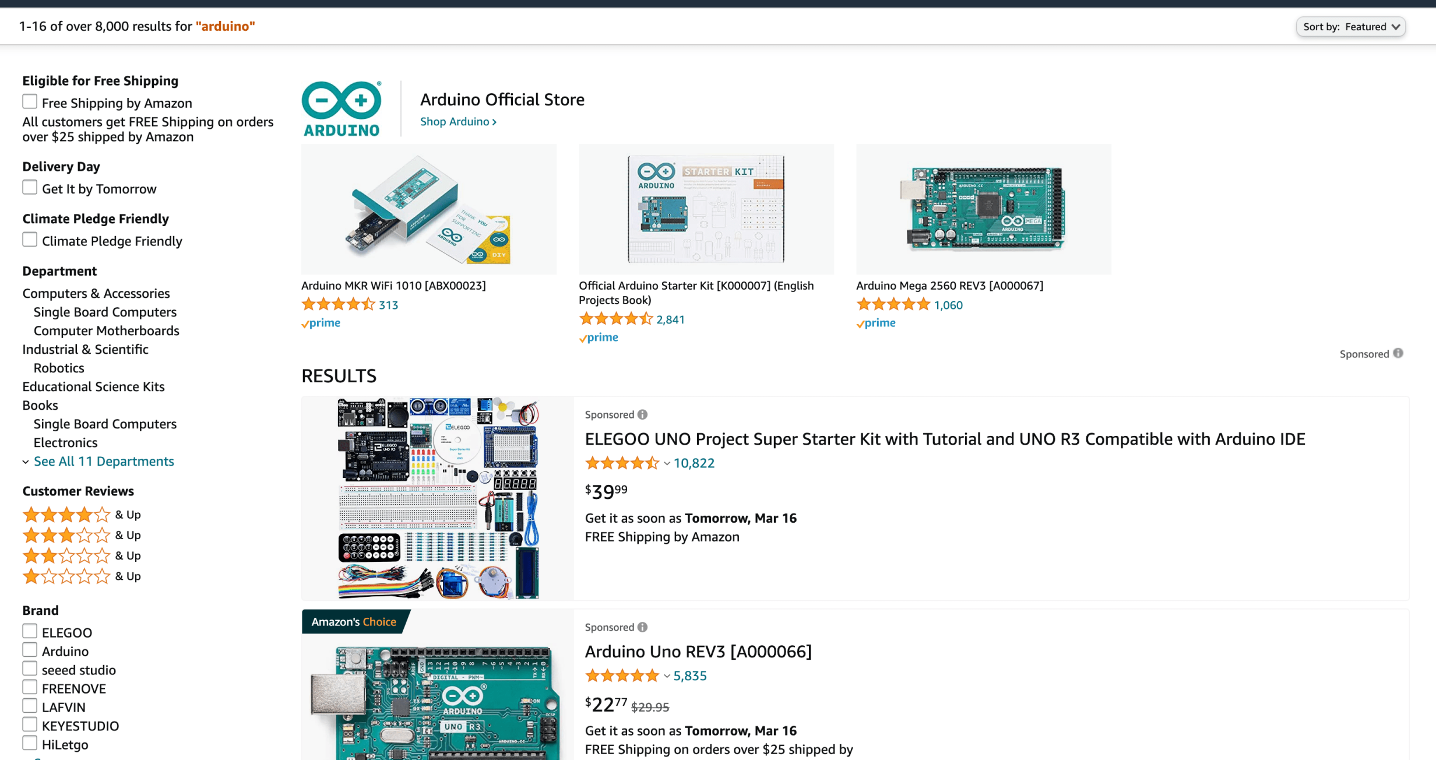The width and height of the screenshot is (1436, 760).
Task: Click the prime badge under Official Arduino Starter Kit
Action: tap(598, 337)
